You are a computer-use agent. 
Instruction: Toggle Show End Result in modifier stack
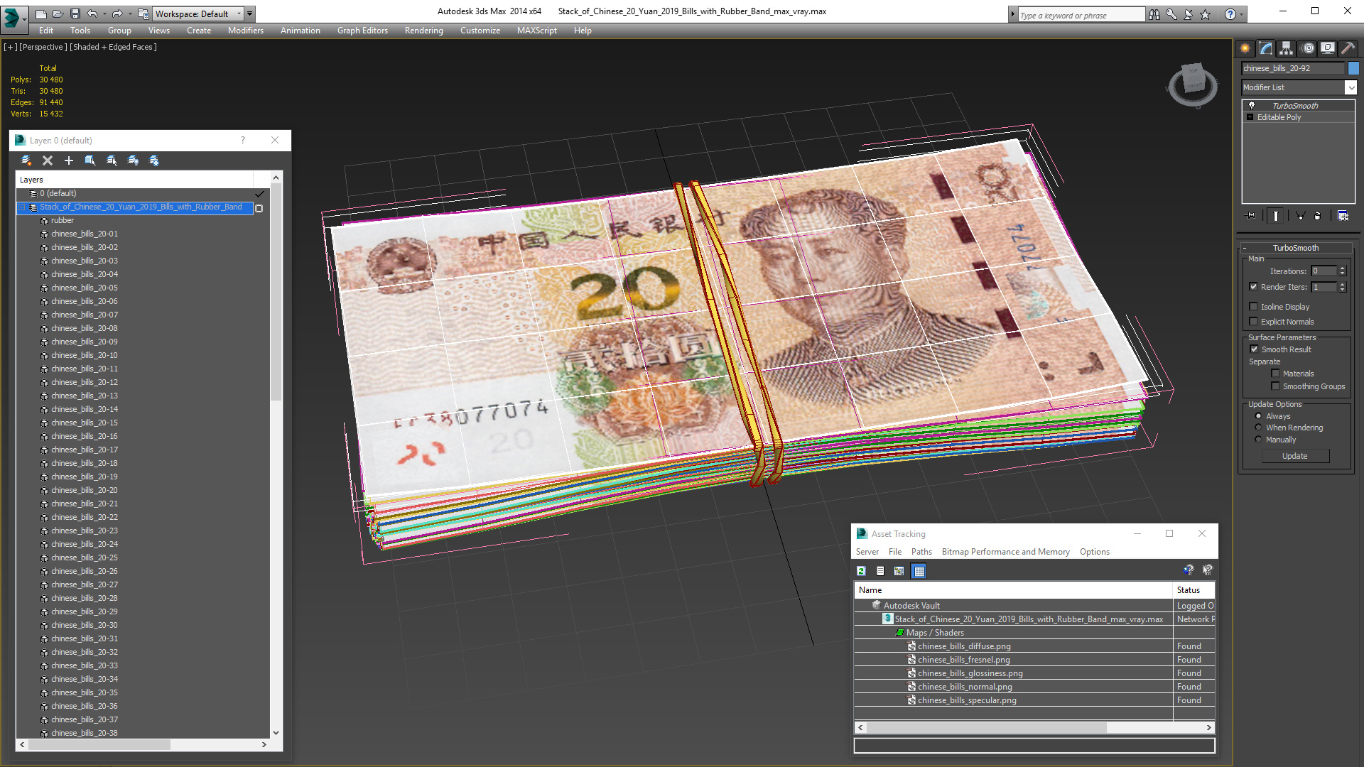click(x=1276, y=216)
